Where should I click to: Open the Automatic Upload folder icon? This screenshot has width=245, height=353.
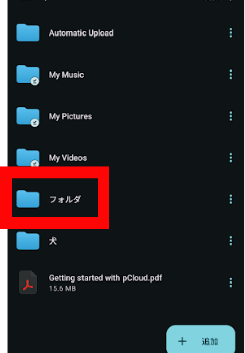[28, 32]
